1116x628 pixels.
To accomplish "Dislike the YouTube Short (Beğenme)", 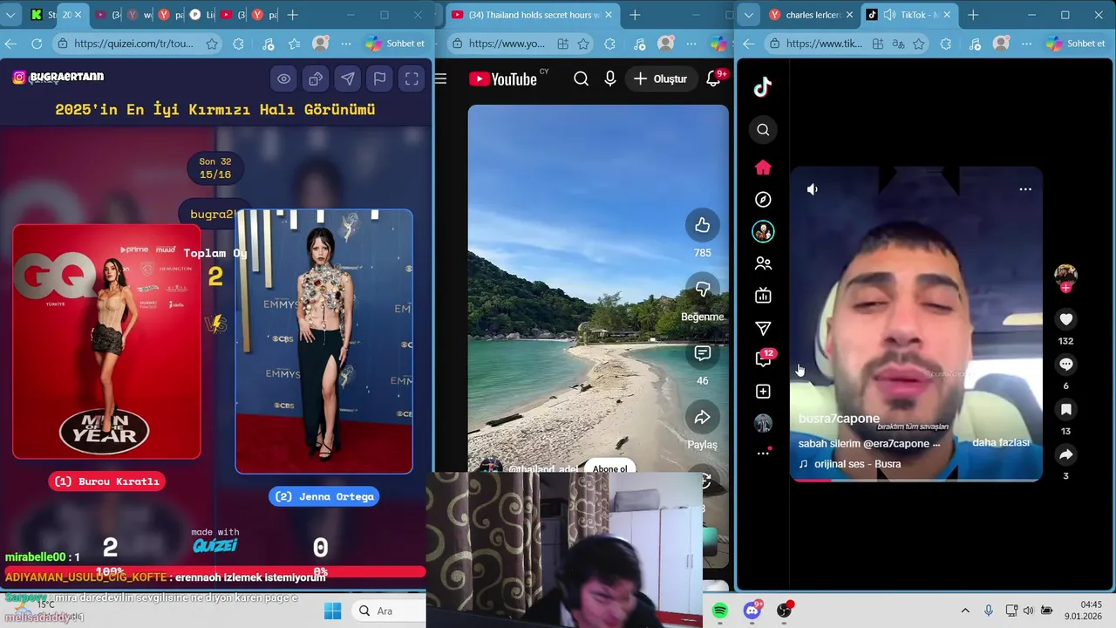I will point(702,290).
